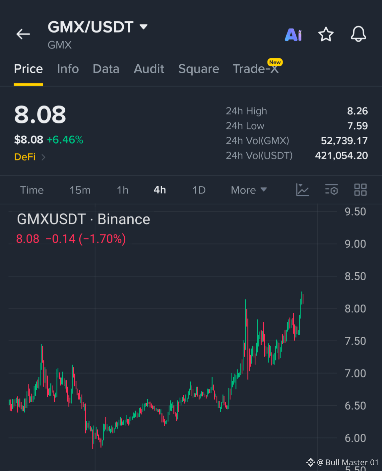Tap the GMX/USDT pair title
The height and width of the screenshot is (471, 382).
(91, 27)
